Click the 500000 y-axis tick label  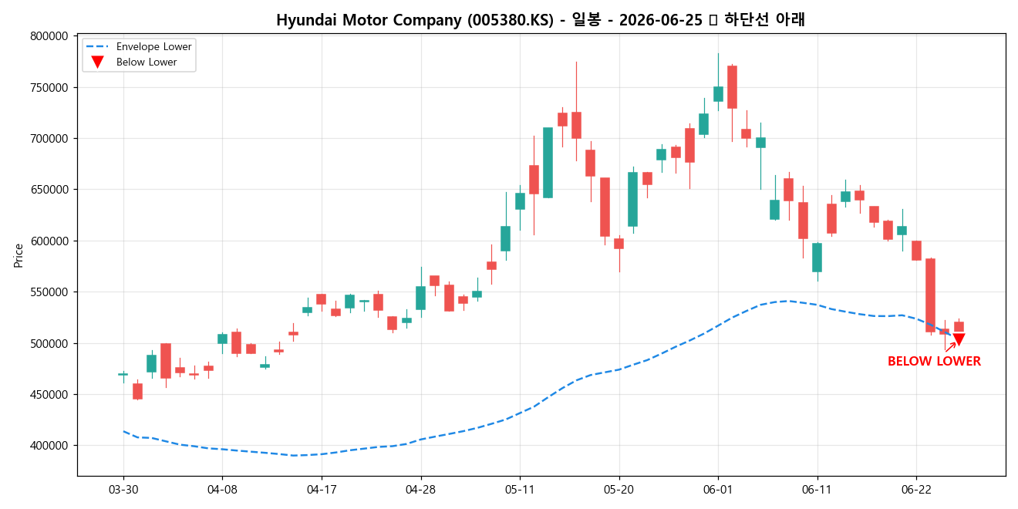pyautogui.click(x=49, y=343)
